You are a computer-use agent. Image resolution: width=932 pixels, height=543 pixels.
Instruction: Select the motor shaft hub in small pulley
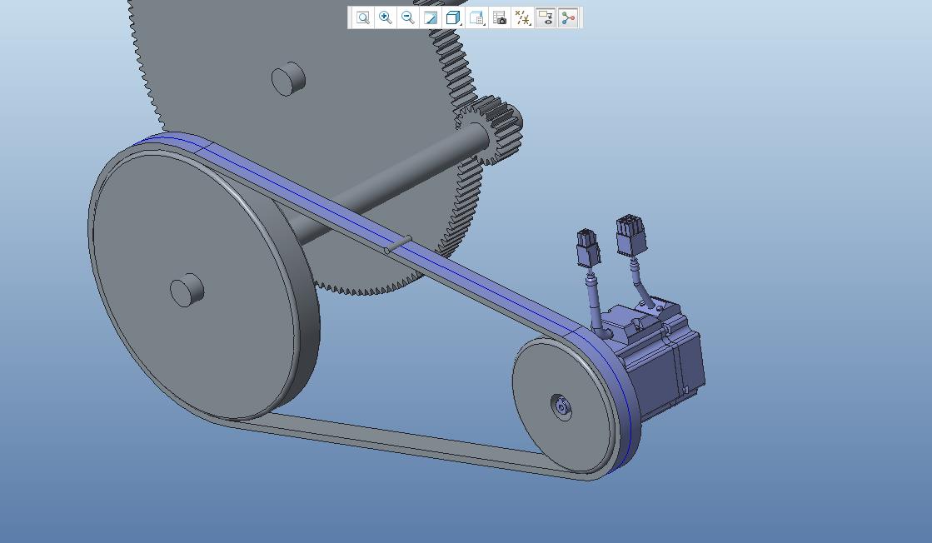point(561,407)
